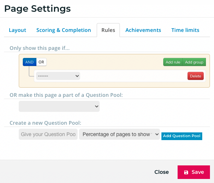Viewport: 214px width, 183px height.
Task: Click the Add group button
Action: (194, 62)
